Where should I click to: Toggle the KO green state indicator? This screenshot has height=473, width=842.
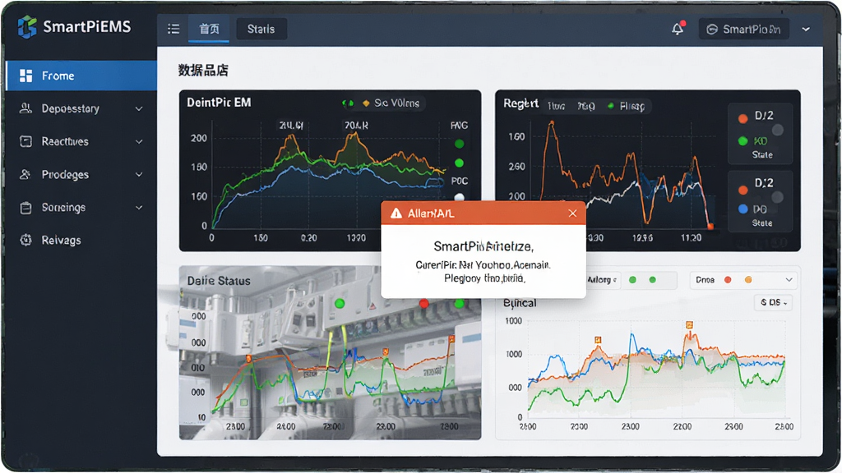743,141
